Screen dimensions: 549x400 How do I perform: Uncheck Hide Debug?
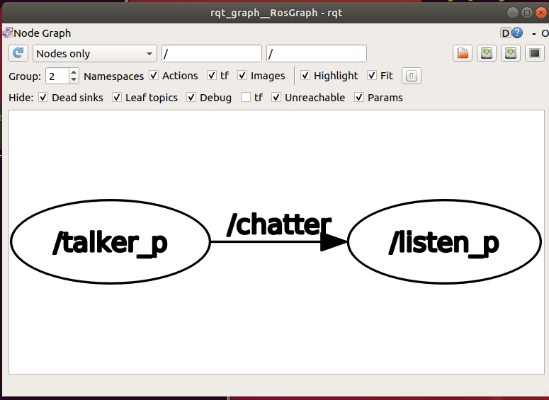[x=191, y=97]
